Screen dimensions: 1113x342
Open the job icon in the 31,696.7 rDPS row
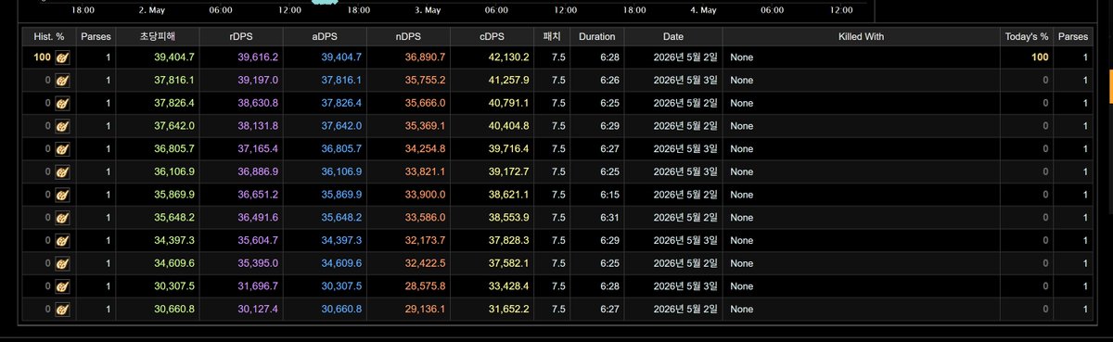click(x=62, y=286)
